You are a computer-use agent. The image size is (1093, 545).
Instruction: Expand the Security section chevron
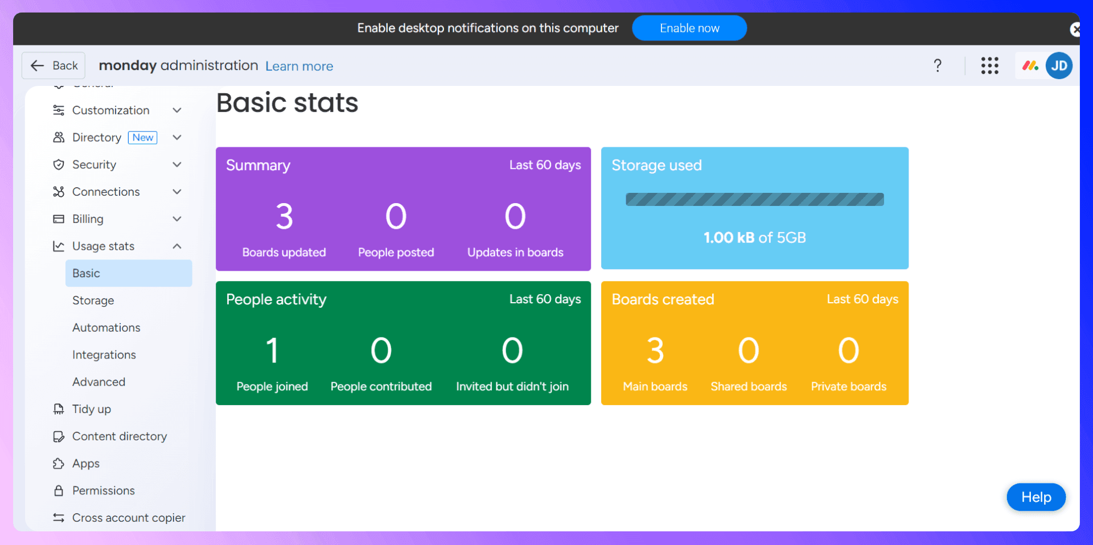coord(177,165)
